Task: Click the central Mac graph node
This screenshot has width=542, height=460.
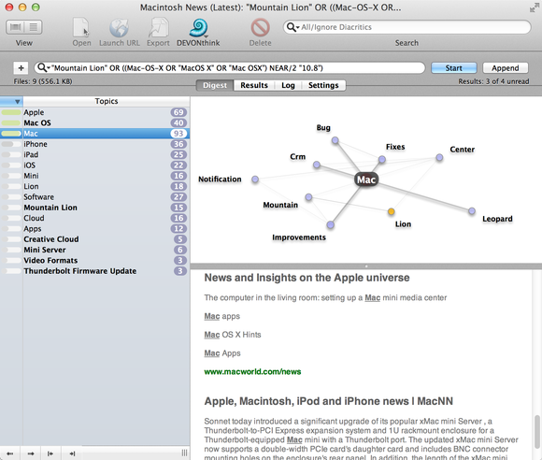Action: (366, 180)
